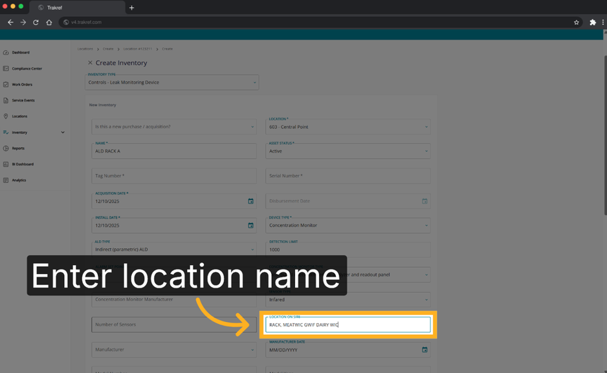Click the page vertical scrollbar
This screenshot has width=607, height=373.
[x=605, y=135]
